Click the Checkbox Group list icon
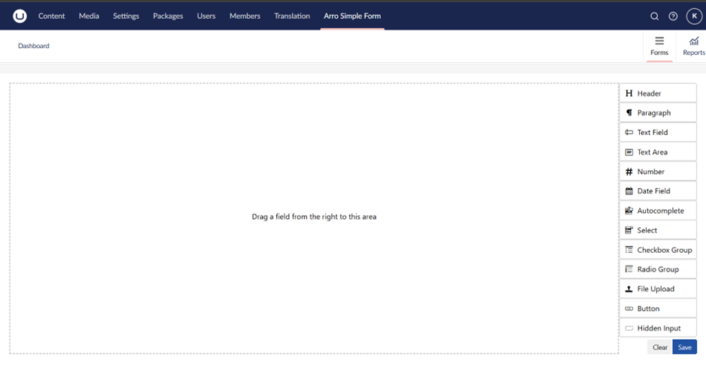706x369 pixels. pyautogui.click(x=629, y=250)
